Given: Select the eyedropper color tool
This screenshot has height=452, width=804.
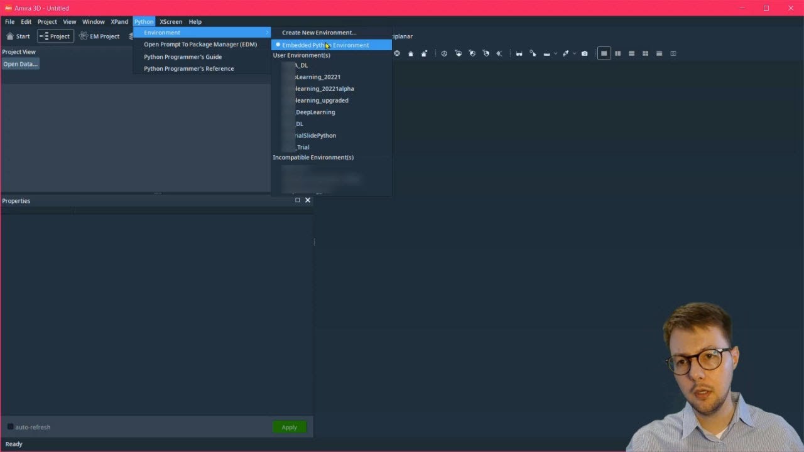Looking at the screenshot, I should click(565, 53).
